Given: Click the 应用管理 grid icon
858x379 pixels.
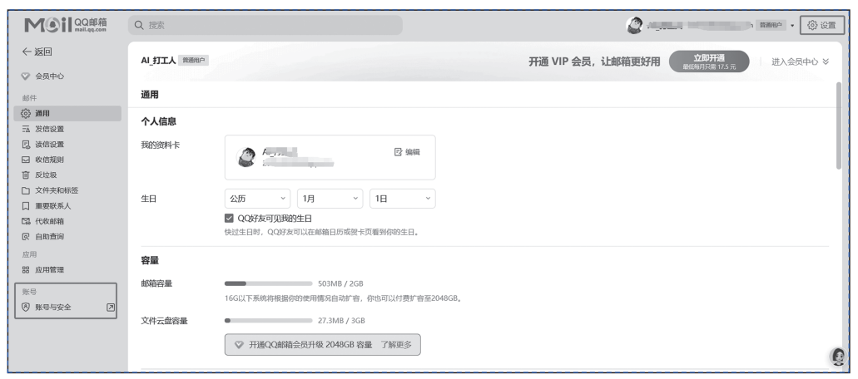Looking at the screenshot, I should (25, 270).
